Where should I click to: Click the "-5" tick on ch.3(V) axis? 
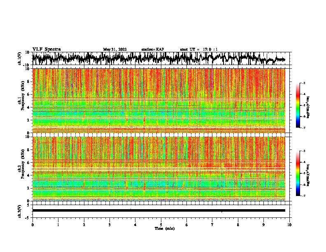(28, 218)
